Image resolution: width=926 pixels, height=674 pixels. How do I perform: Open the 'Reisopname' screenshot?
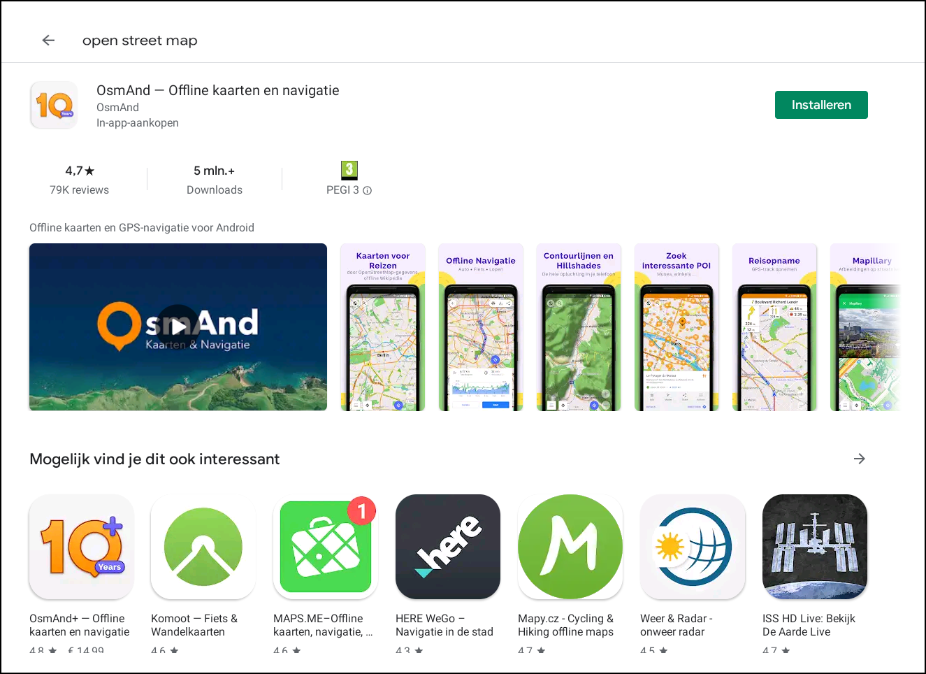tap(774, 327)
